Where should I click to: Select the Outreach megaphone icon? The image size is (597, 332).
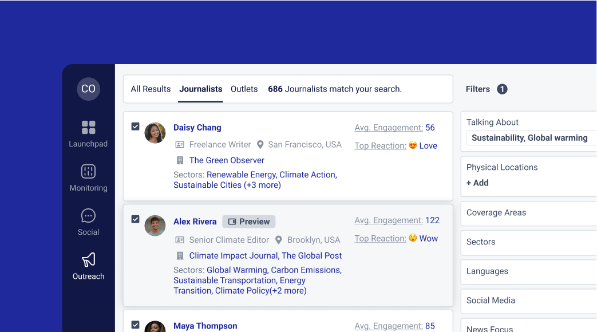88,260
